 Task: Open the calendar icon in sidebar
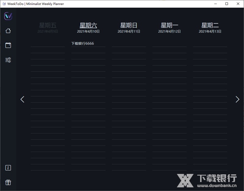[x=8, y=45]
